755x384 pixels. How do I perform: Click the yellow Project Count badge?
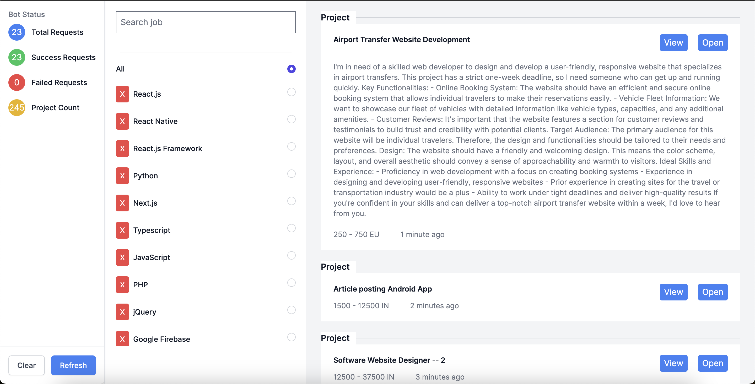pos(17,108)
